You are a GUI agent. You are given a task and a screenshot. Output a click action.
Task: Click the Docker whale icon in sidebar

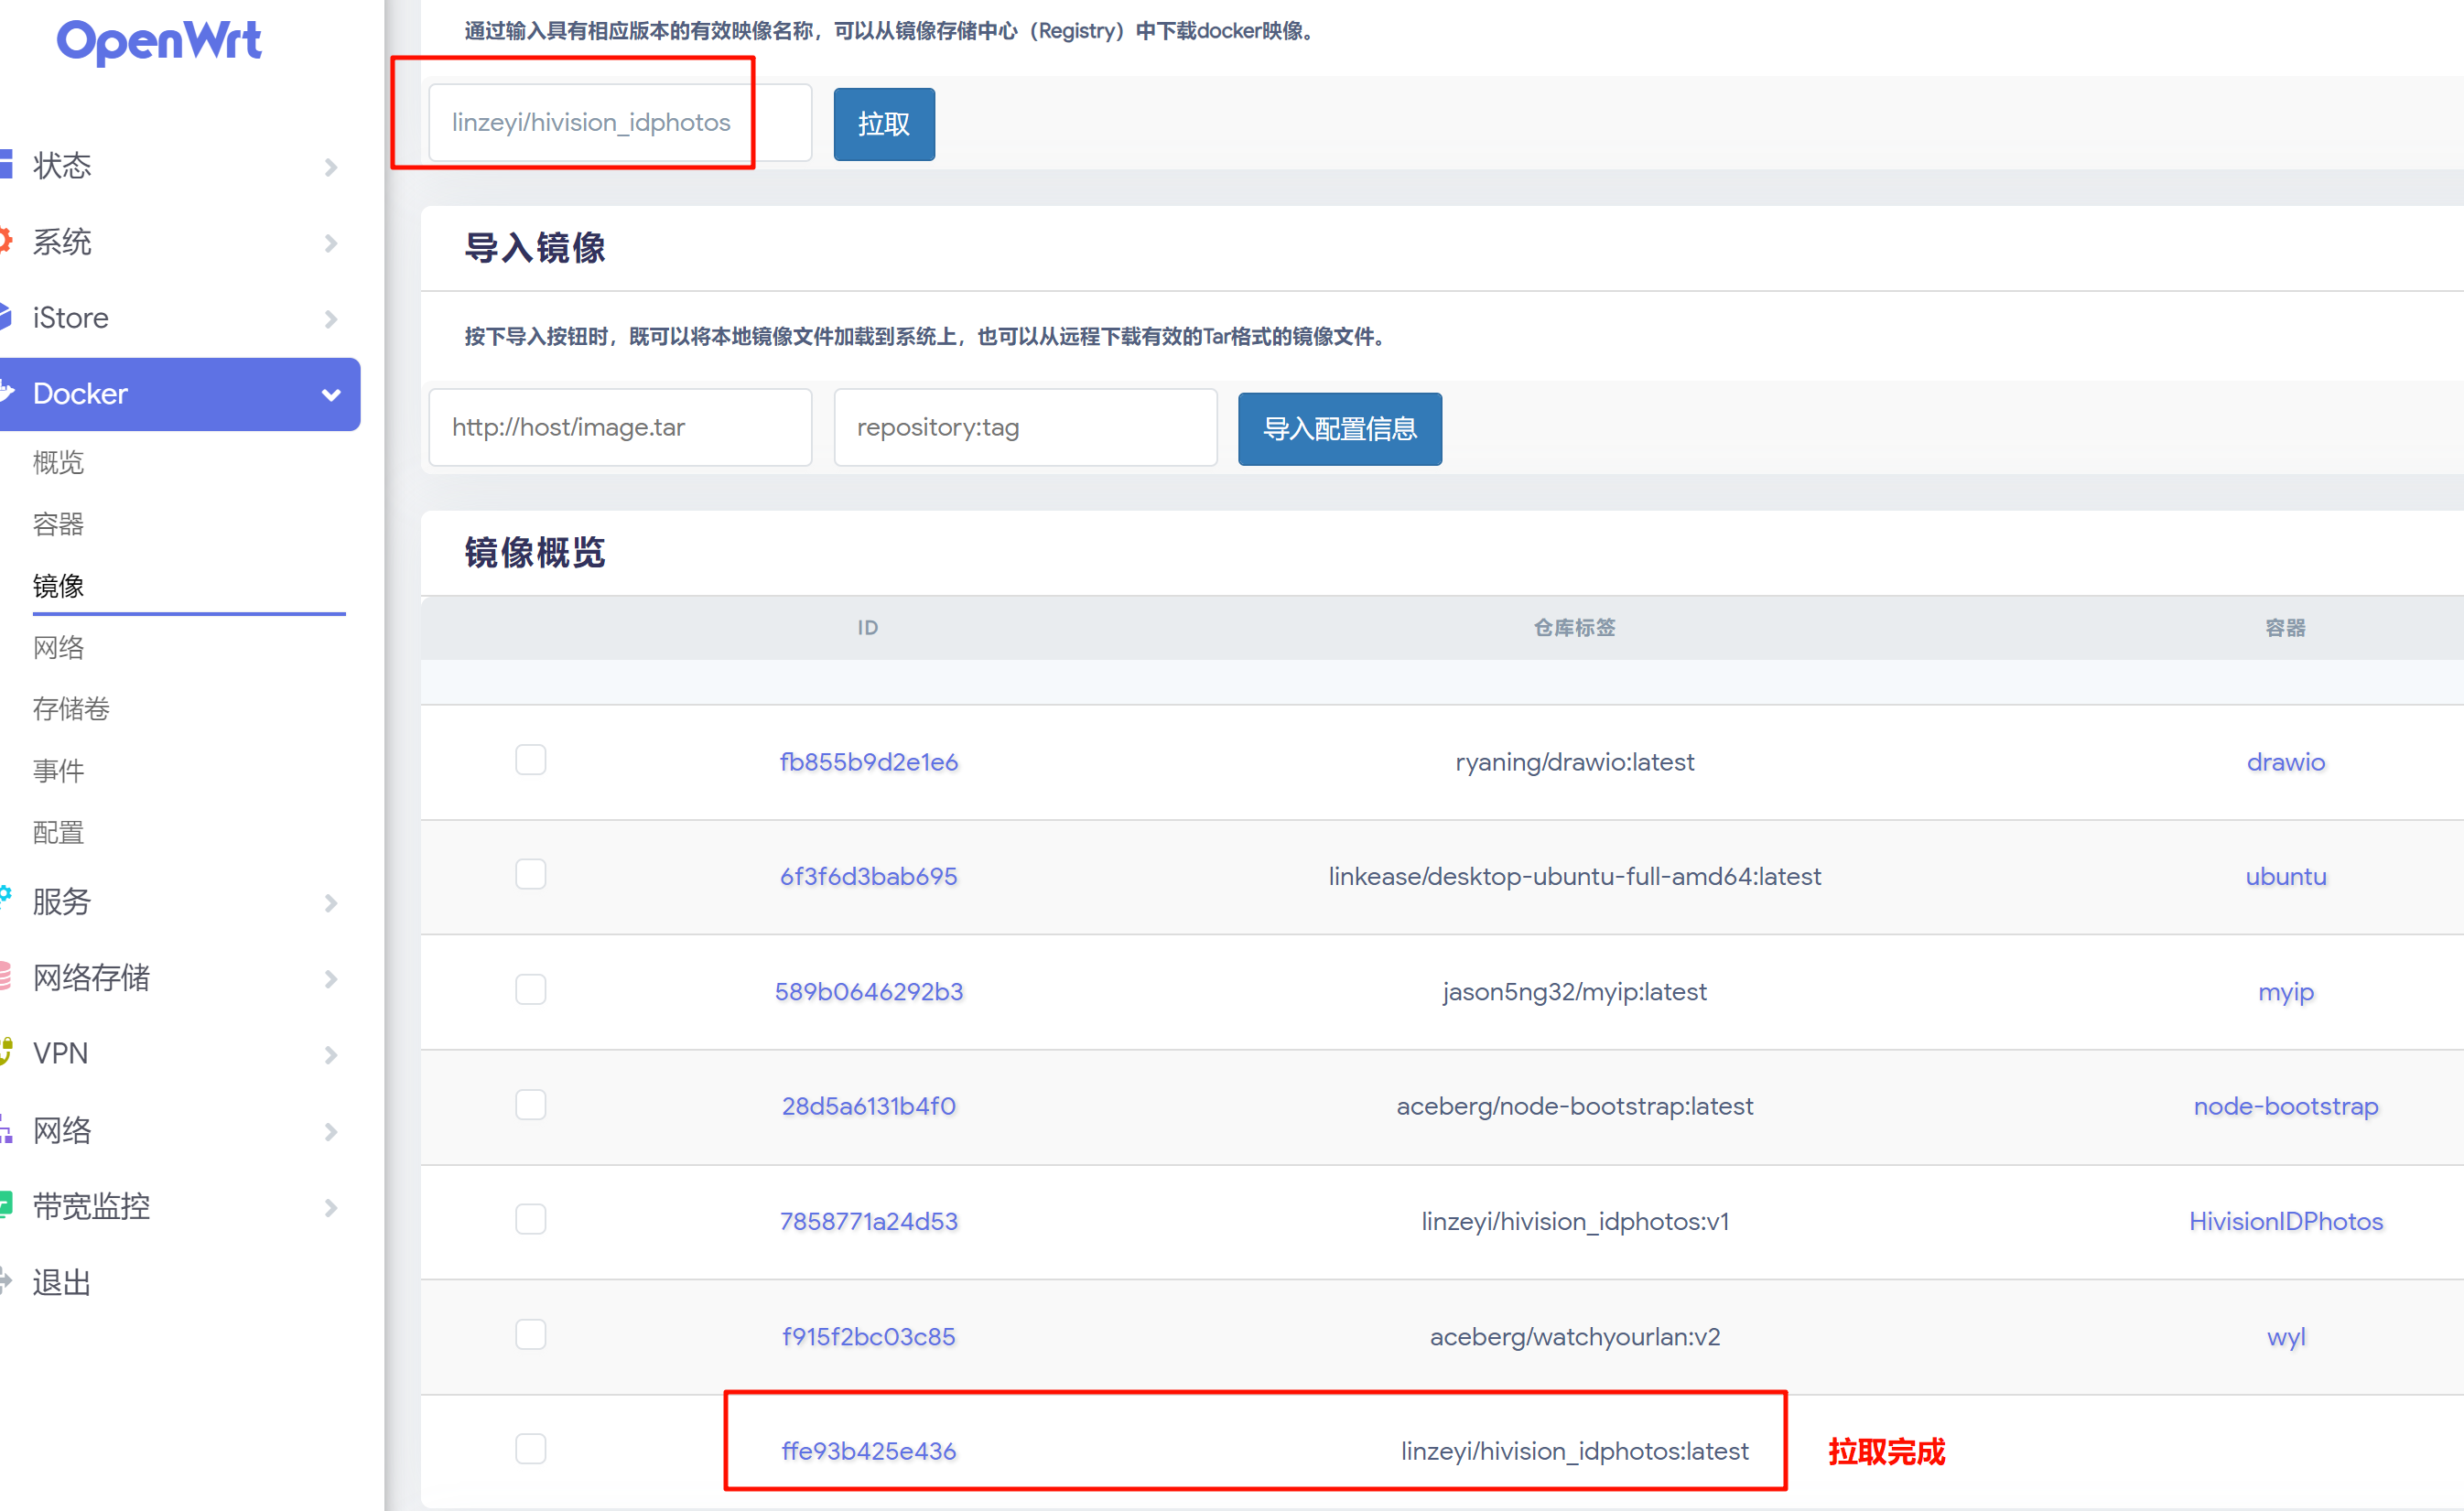point(6,392)
